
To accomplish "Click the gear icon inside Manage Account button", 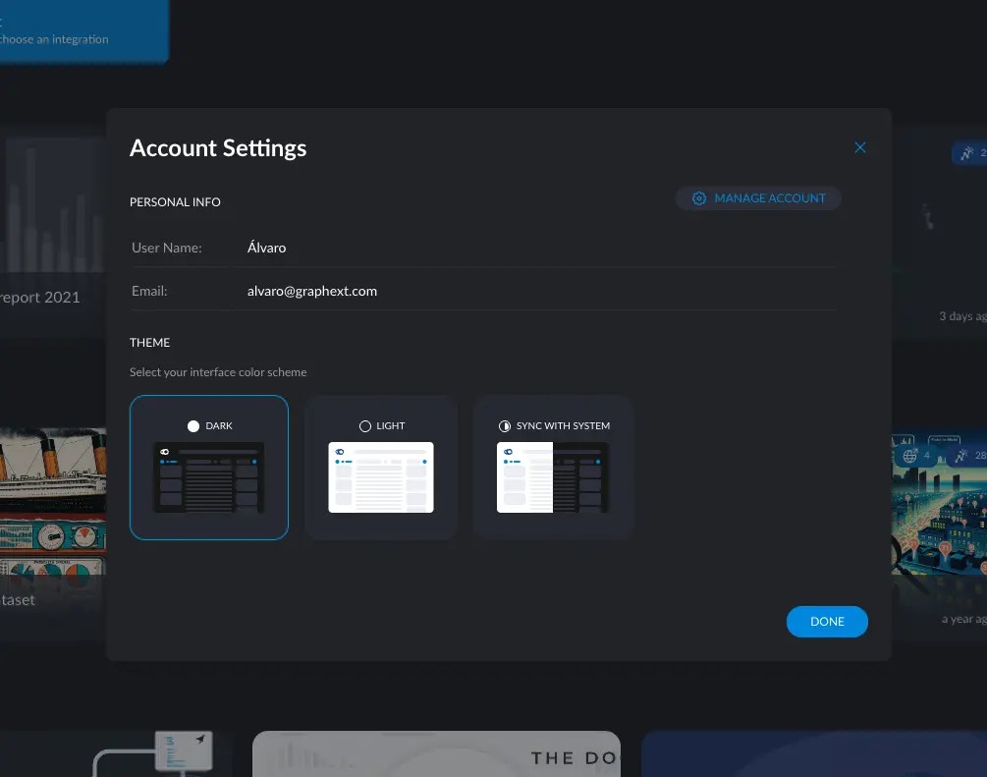I will pos(698,197).
